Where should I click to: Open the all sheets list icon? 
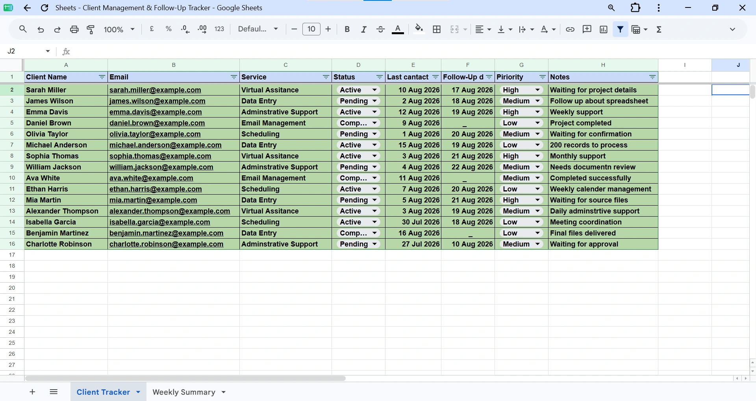pos(54,392)
